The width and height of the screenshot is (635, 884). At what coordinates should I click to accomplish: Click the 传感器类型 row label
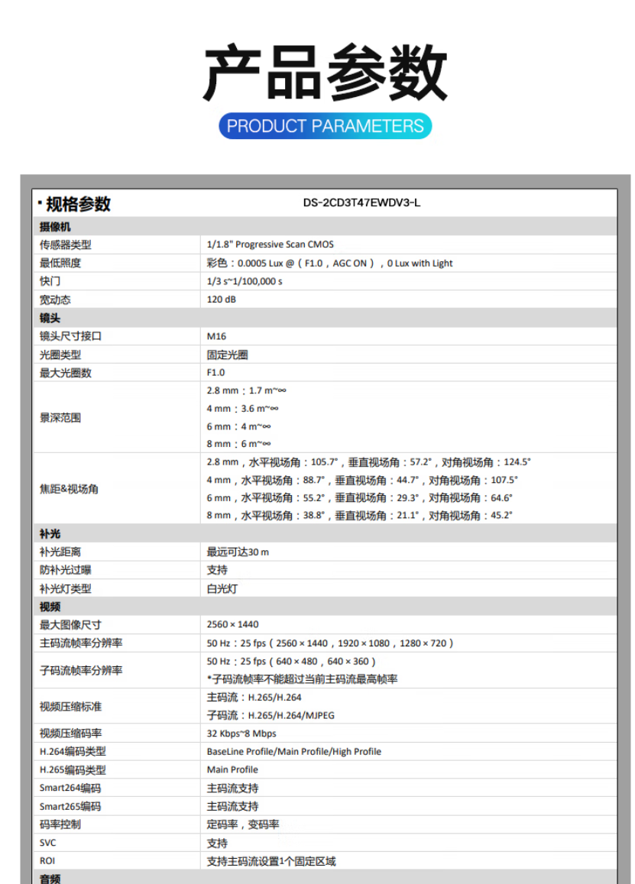[x=65, y=245]
